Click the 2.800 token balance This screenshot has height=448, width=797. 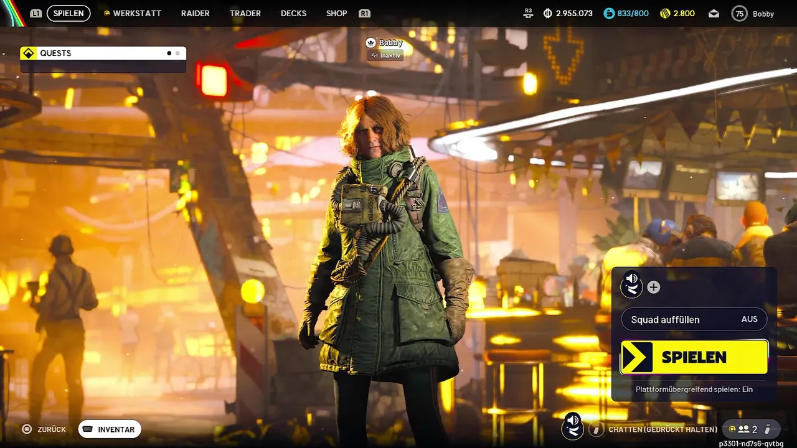[x=684, y=13]
